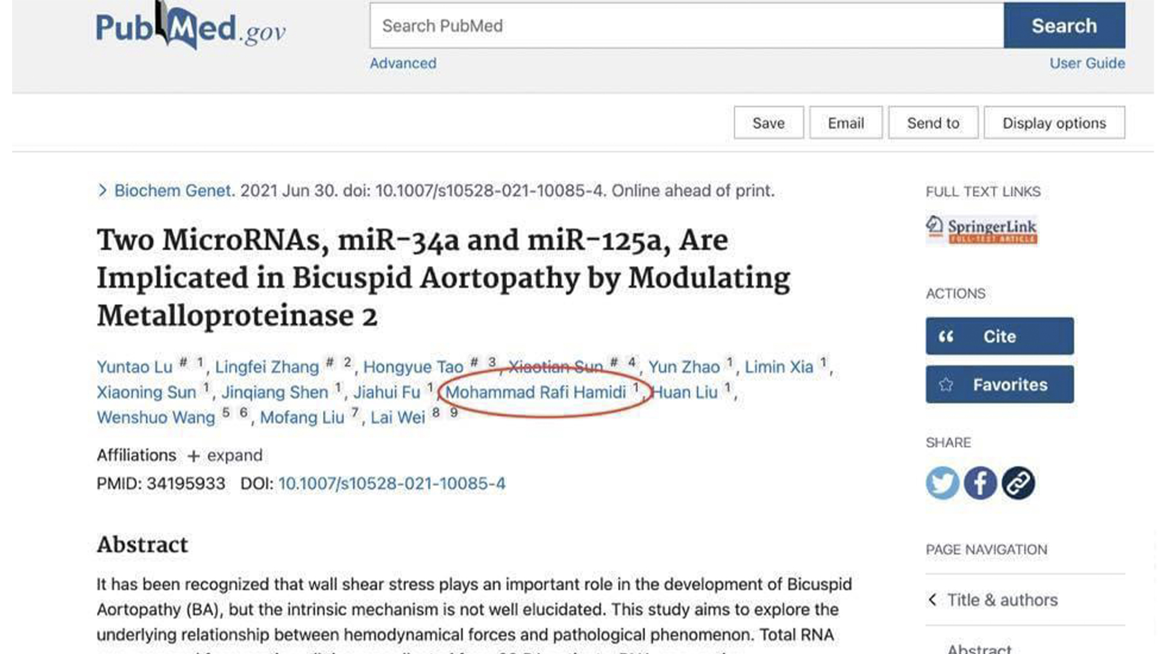Open the Send to menu

point(933,123)
